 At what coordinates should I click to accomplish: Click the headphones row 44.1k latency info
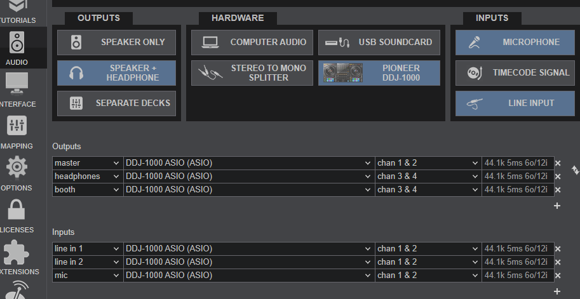tap(518, 176)
